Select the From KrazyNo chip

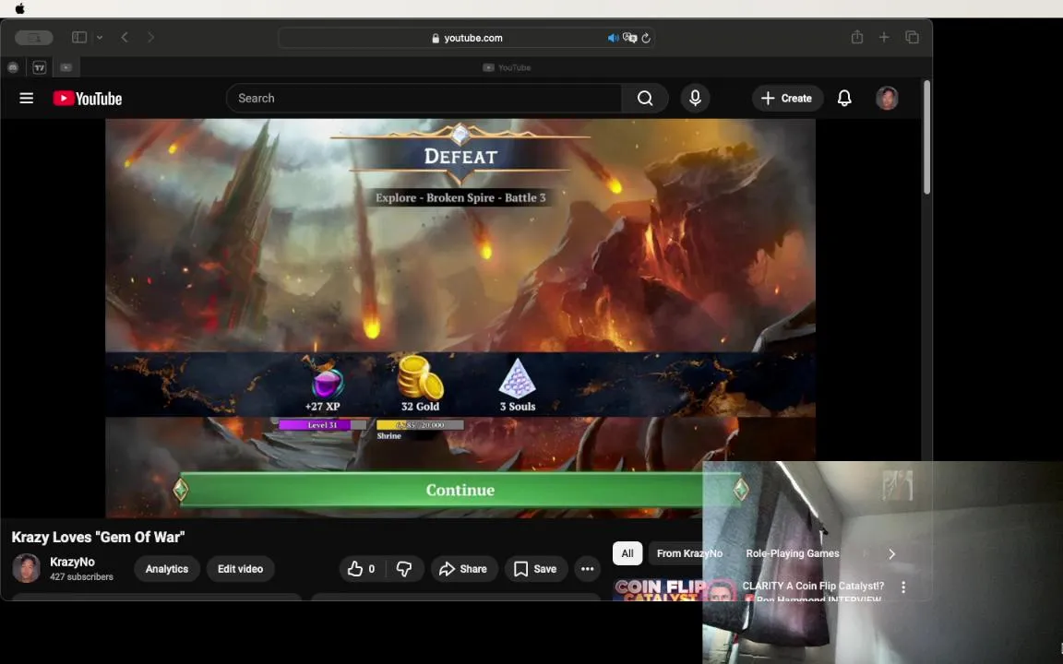coord(689,553)
